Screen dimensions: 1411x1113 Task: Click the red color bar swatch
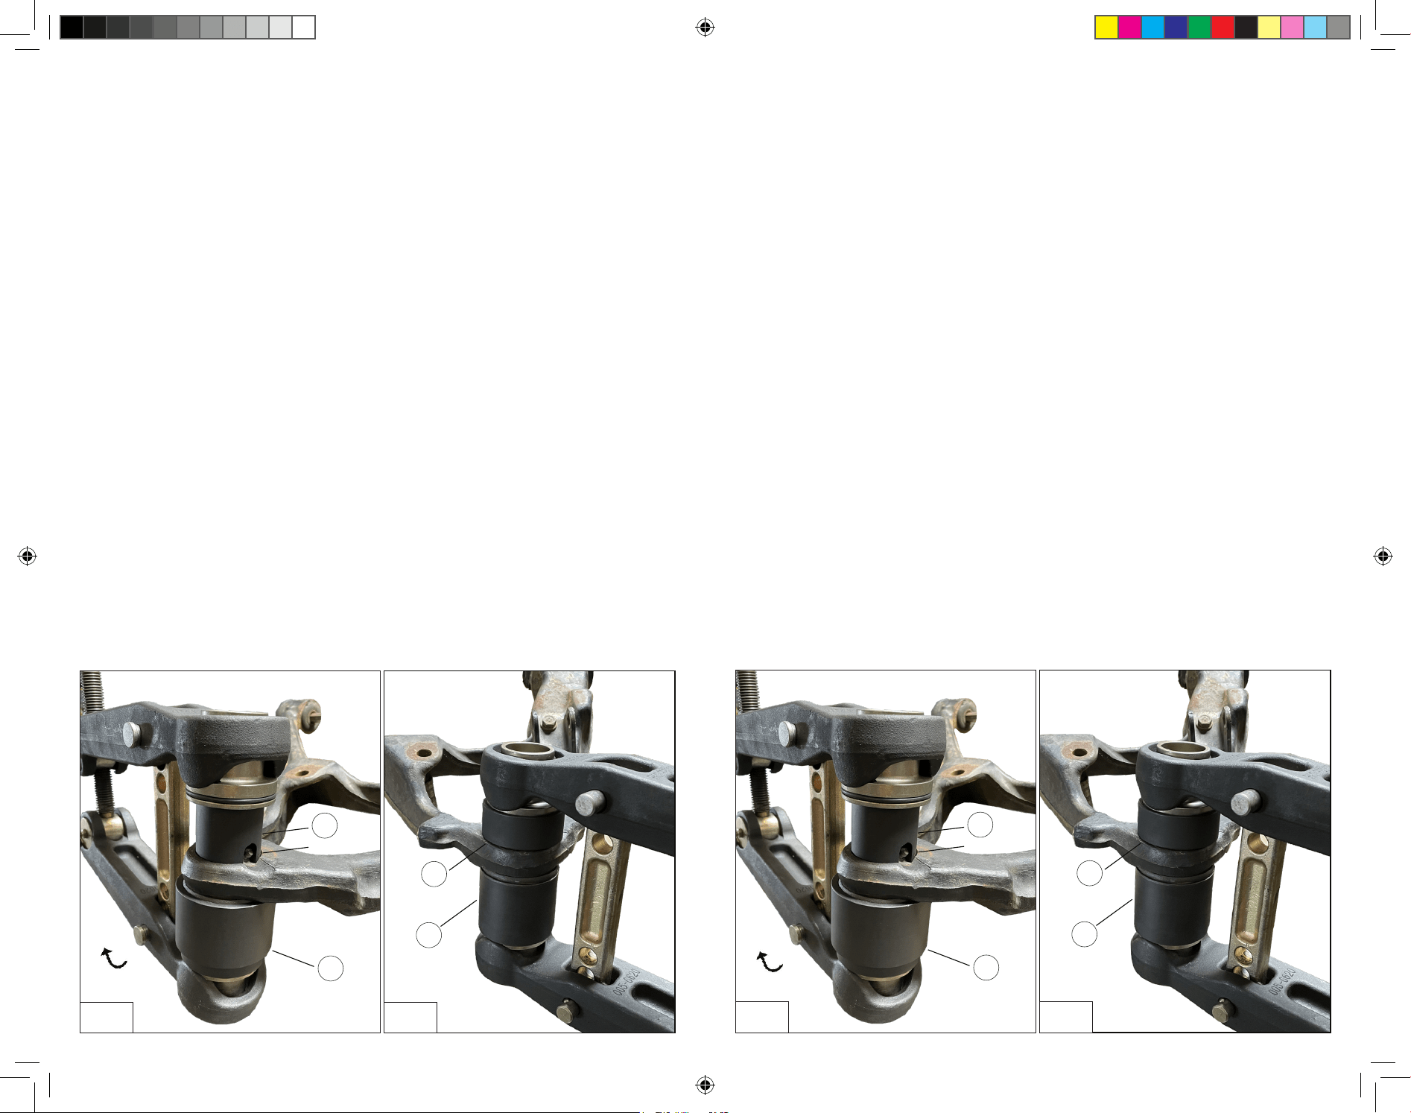(x=1223, y=28)
